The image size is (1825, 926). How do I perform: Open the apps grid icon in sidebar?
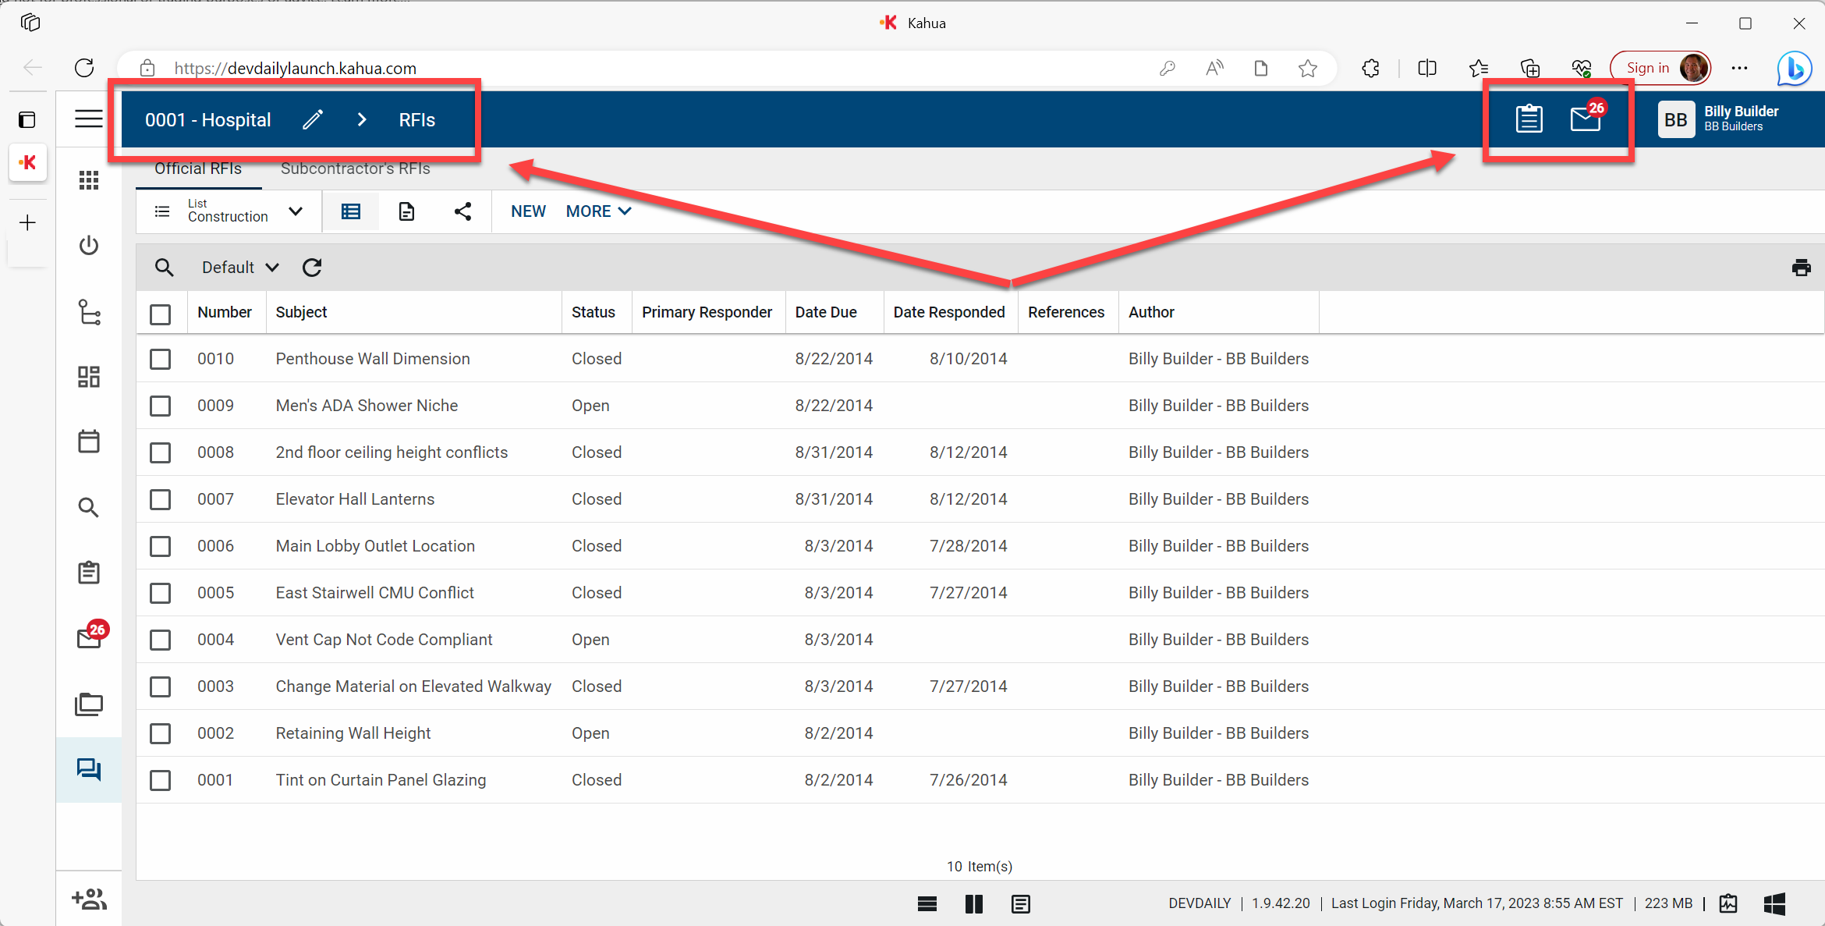pyautogui.click(x=89, y=180)
